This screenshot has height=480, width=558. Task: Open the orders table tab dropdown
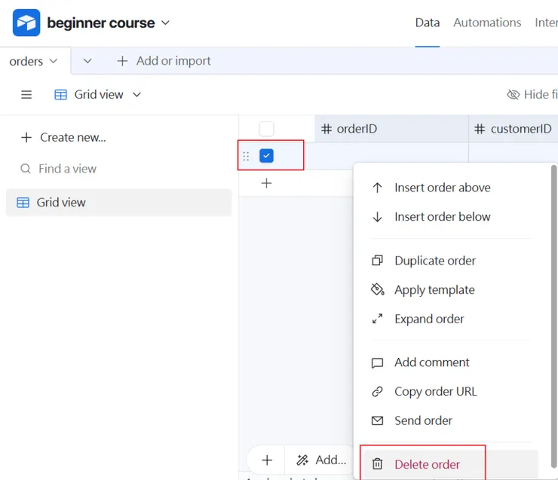[53, 61]
